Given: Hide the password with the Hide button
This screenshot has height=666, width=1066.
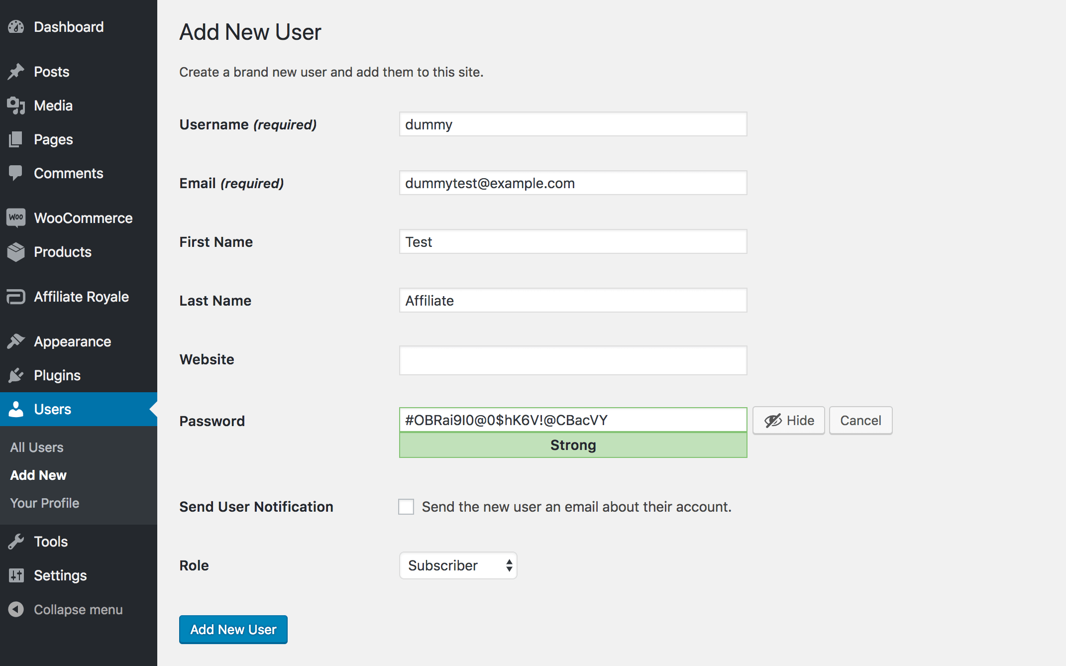Looking at the screenshot, I should 788,421.
